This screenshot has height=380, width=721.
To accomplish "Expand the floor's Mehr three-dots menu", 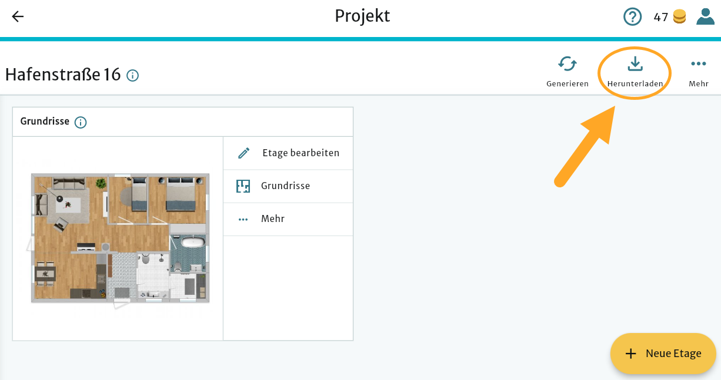I will (x=243, y=219).
